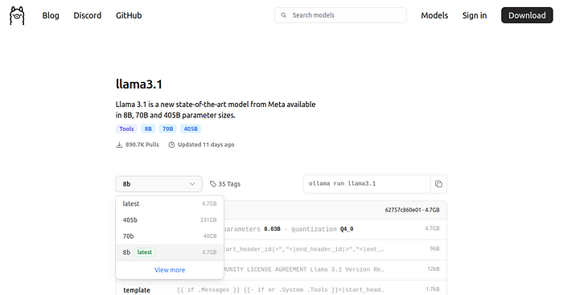Click the magnifier icon in search box
The height and width of the screenshot is (295, 563).
[x=284, y=15]
